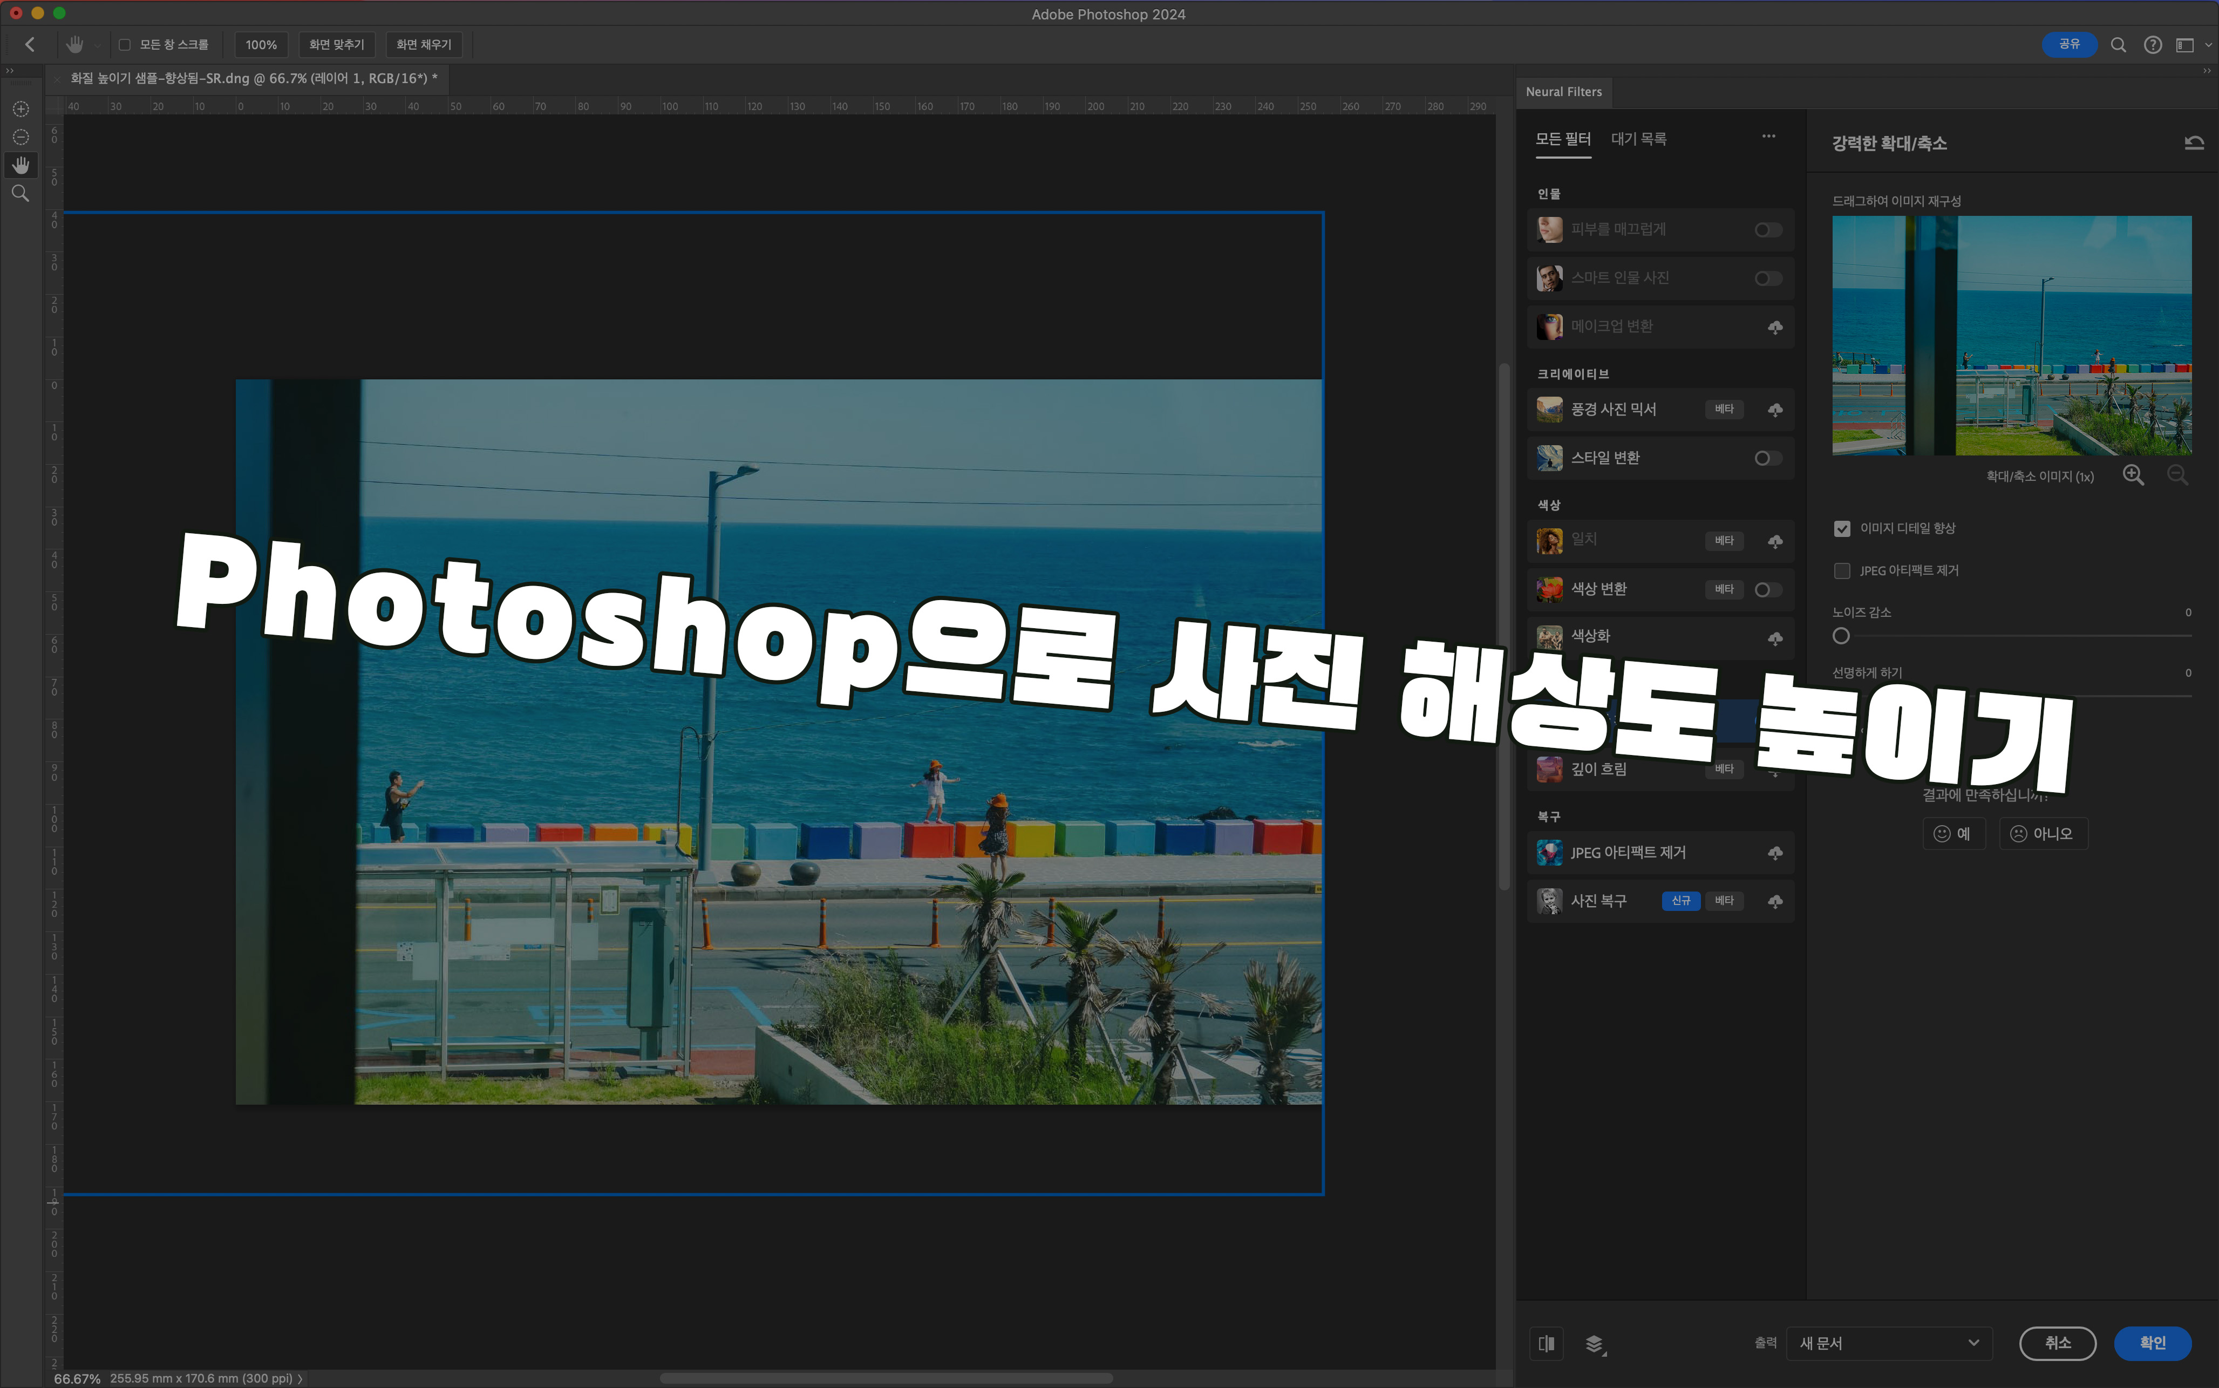Click the 피부를 매끄럽게 filter thumbnail
Image resolution: width=2219 pixels, height=1388 pixels.
pyautogui.click(x=1549, y=229)
